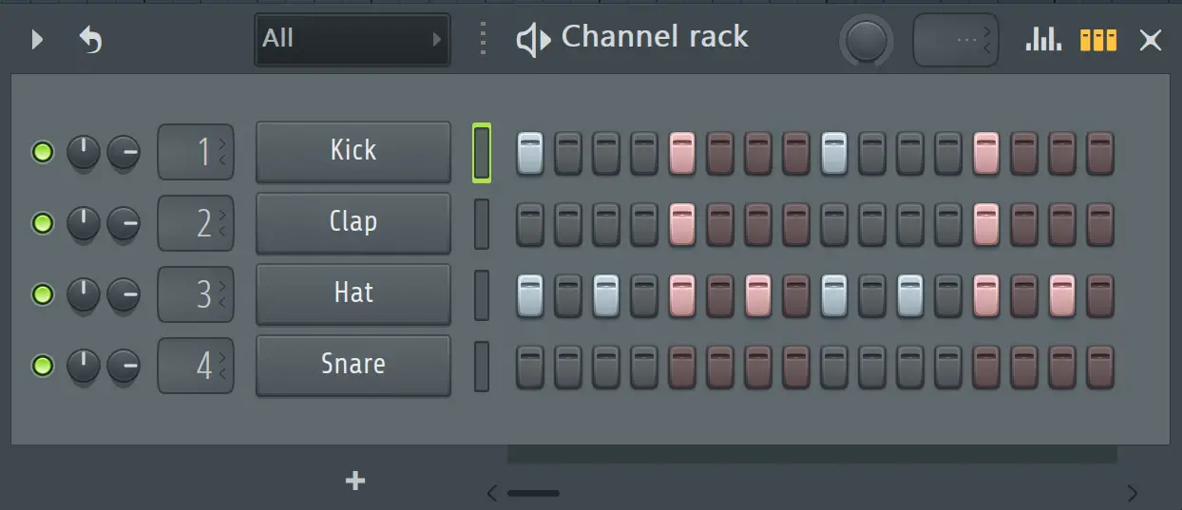Mute the Hat channel green light
Viewport: 1182px width, 510px height.
[43, 294]
